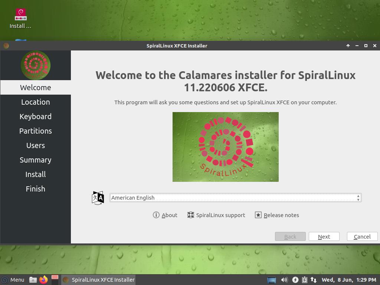Open the About dialog
380x285 pixels.
tap(165, 215)
